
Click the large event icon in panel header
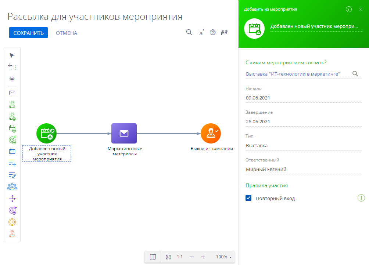point(254,28)
